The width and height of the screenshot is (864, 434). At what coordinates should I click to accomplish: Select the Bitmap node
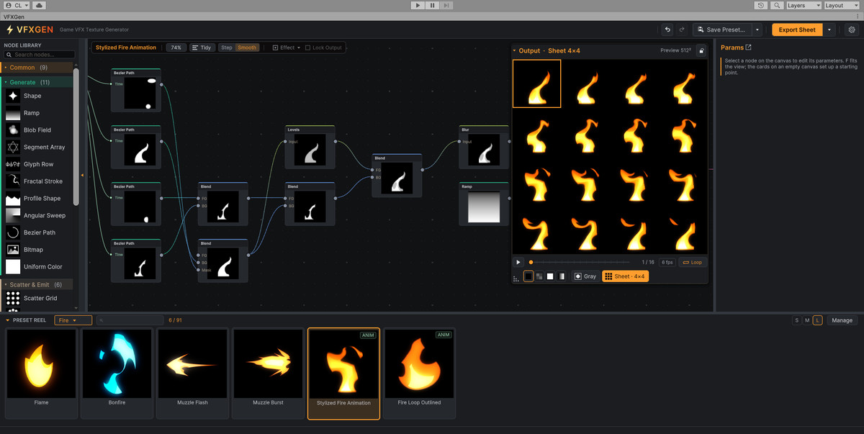[38, 250]
